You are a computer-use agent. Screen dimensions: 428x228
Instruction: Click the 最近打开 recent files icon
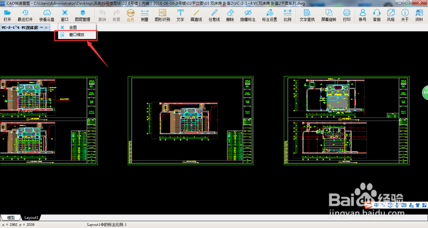coord(25,15)
